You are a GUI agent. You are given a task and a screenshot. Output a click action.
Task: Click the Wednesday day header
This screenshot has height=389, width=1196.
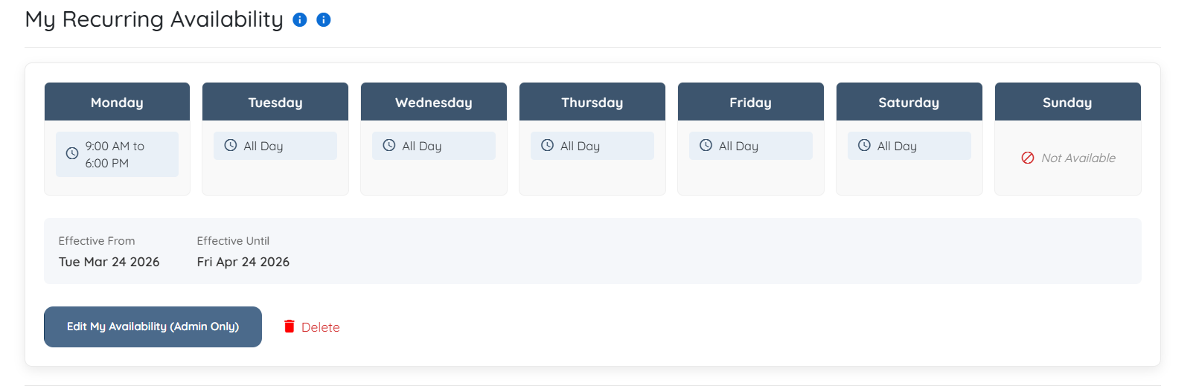(x=433, y=102)
